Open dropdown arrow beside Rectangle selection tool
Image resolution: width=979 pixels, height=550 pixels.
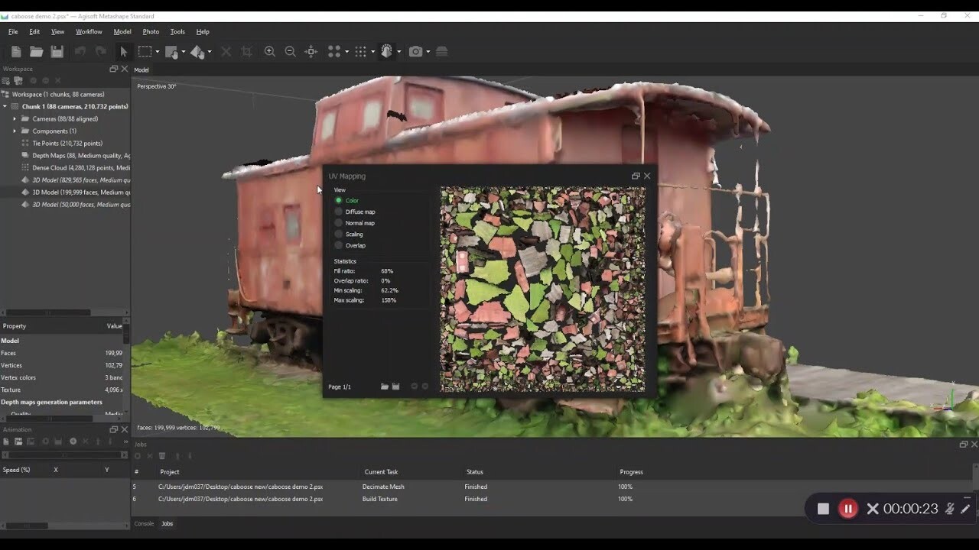tap(158, 52)
